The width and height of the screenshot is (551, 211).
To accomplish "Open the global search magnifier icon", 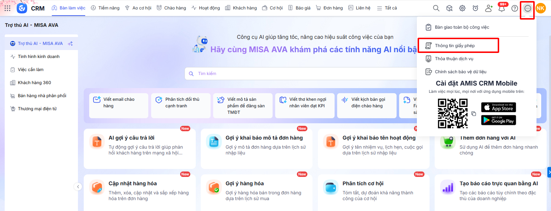I will click(436, 8).
